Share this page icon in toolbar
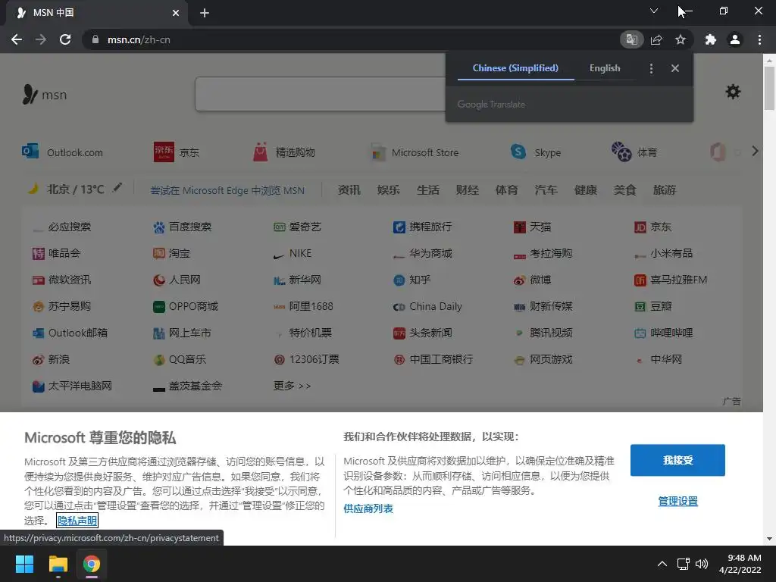This screenshot has width=776, height=582. point(656,39)
